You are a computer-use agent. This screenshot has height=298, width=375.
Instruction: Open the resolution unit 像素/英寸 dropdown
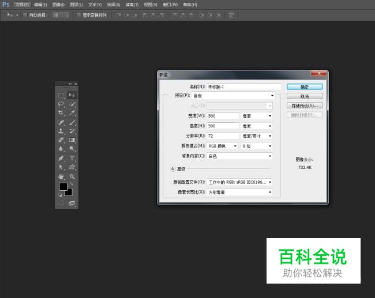pyautogui.click(x=257, y=136)
